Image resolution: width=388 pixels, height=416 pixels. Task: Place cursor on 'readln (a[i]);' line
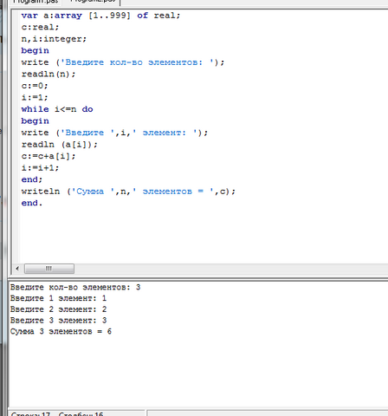click(x=60, y=145)
